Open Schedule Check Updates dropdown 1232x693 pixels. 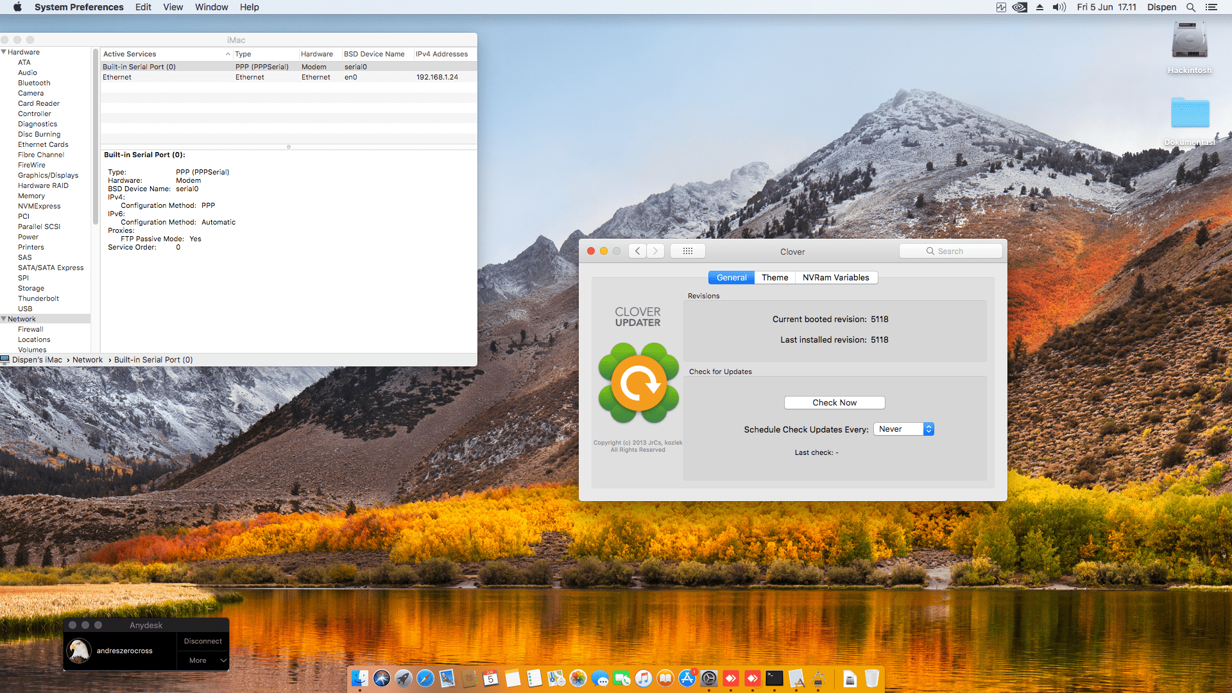pyautogui.click(x=903, y=429)
